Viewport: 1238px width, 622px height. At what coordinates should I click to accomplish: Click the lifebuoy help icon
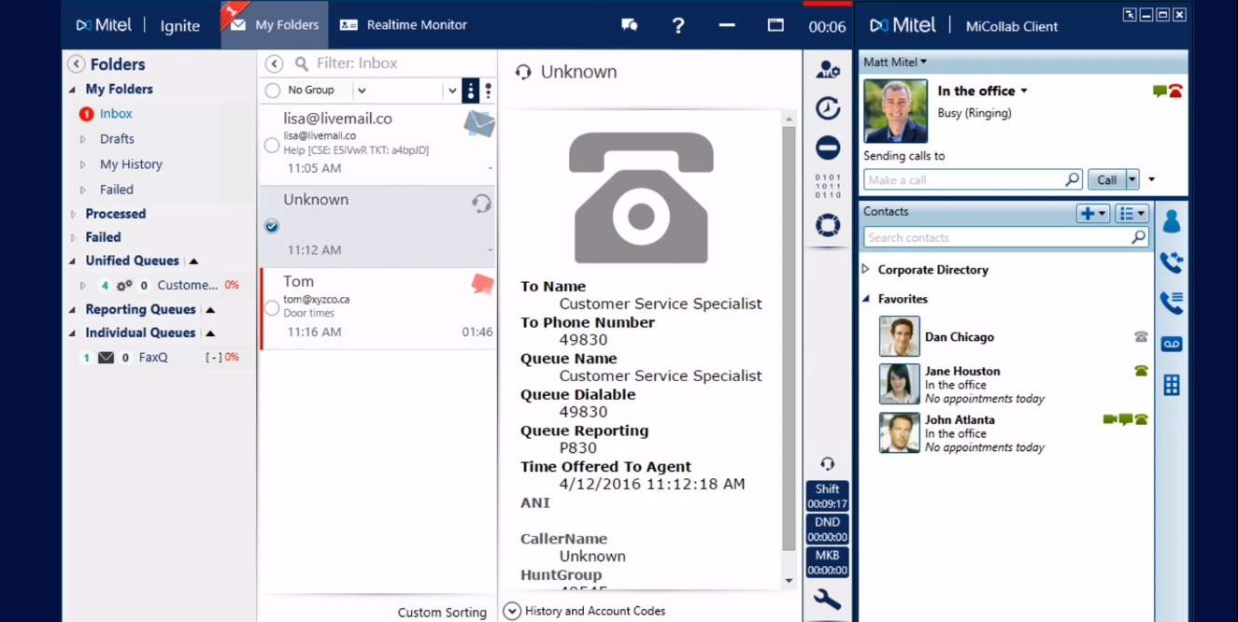click(828, 225)
